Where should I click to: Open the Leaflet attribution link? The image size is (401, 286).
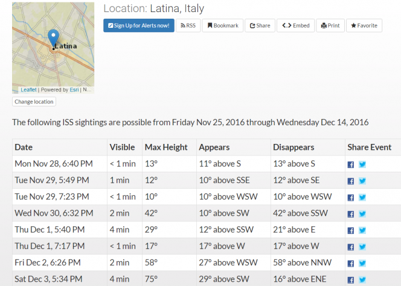pyautogui.click(x=28, y=89)
